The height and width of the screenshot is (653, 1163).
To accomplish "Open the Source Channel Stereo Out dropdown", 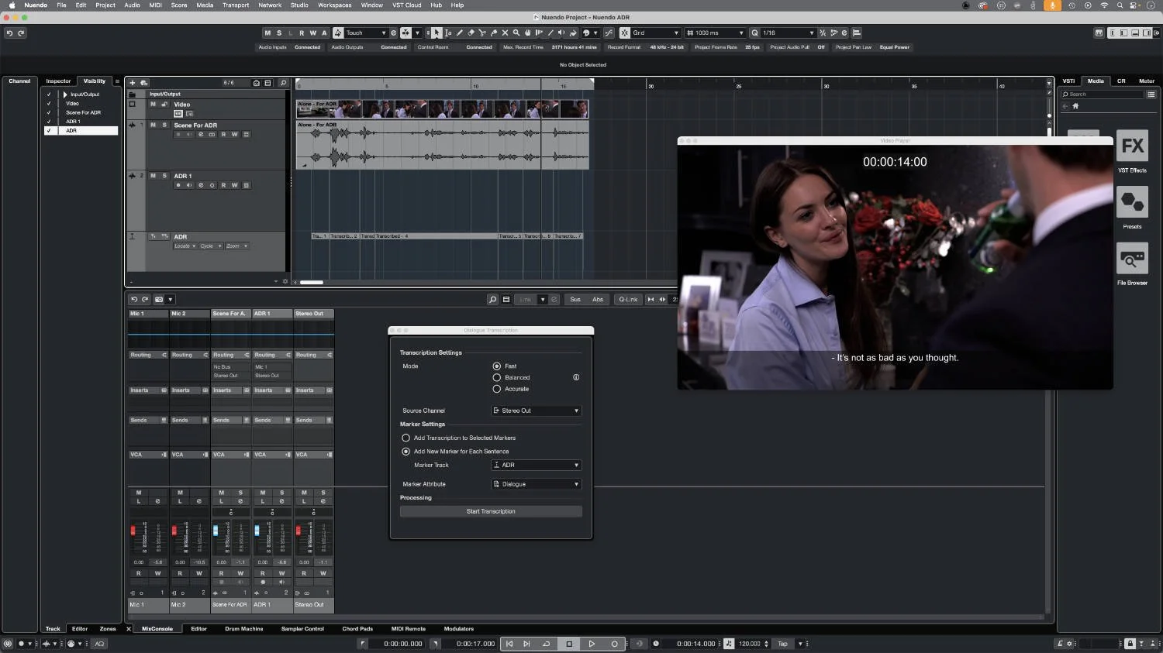I will coord(537,411).
